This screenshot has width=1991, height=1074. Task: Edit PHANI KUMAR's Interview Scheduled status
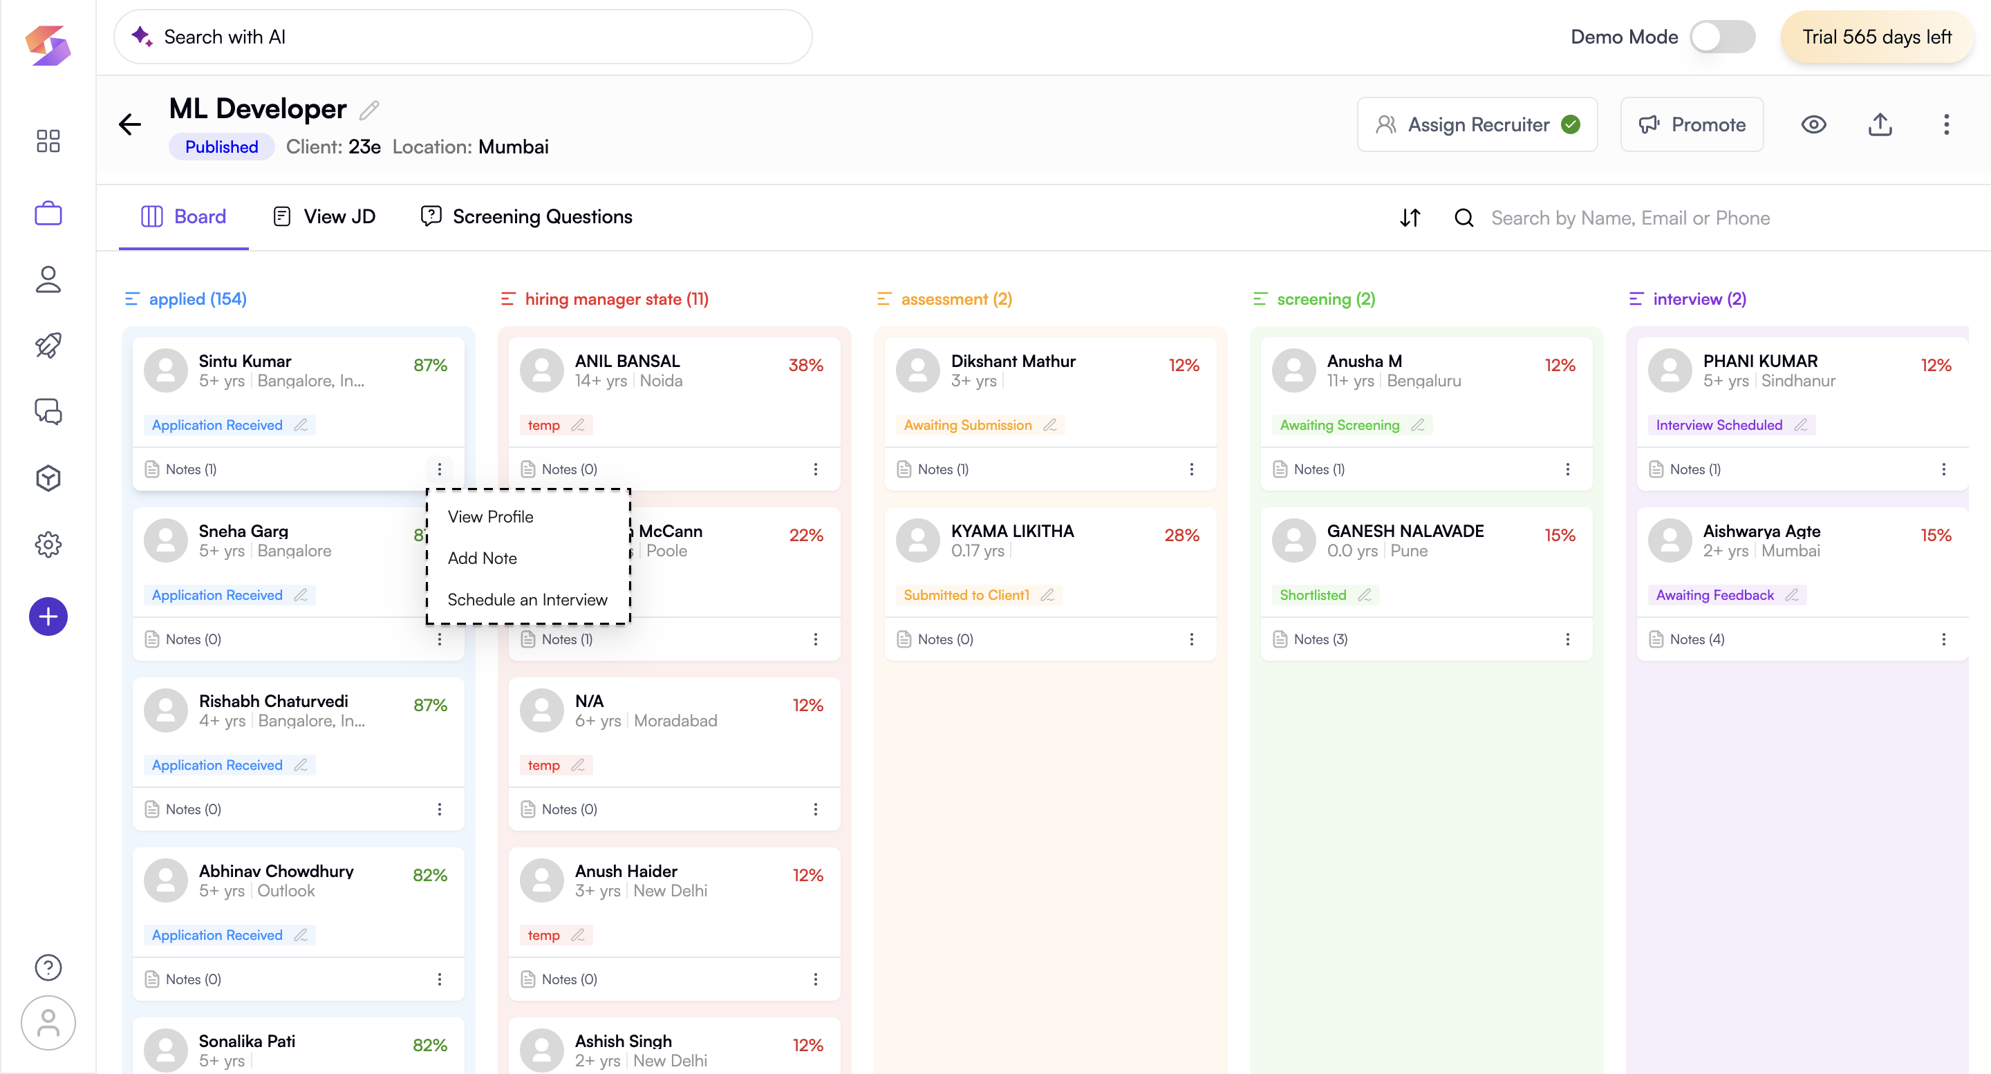(1801, 425)
